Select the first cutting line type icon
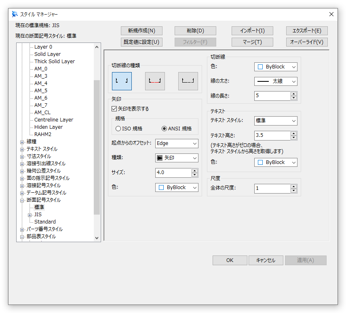The image size is (346, 313). point(122,81)
